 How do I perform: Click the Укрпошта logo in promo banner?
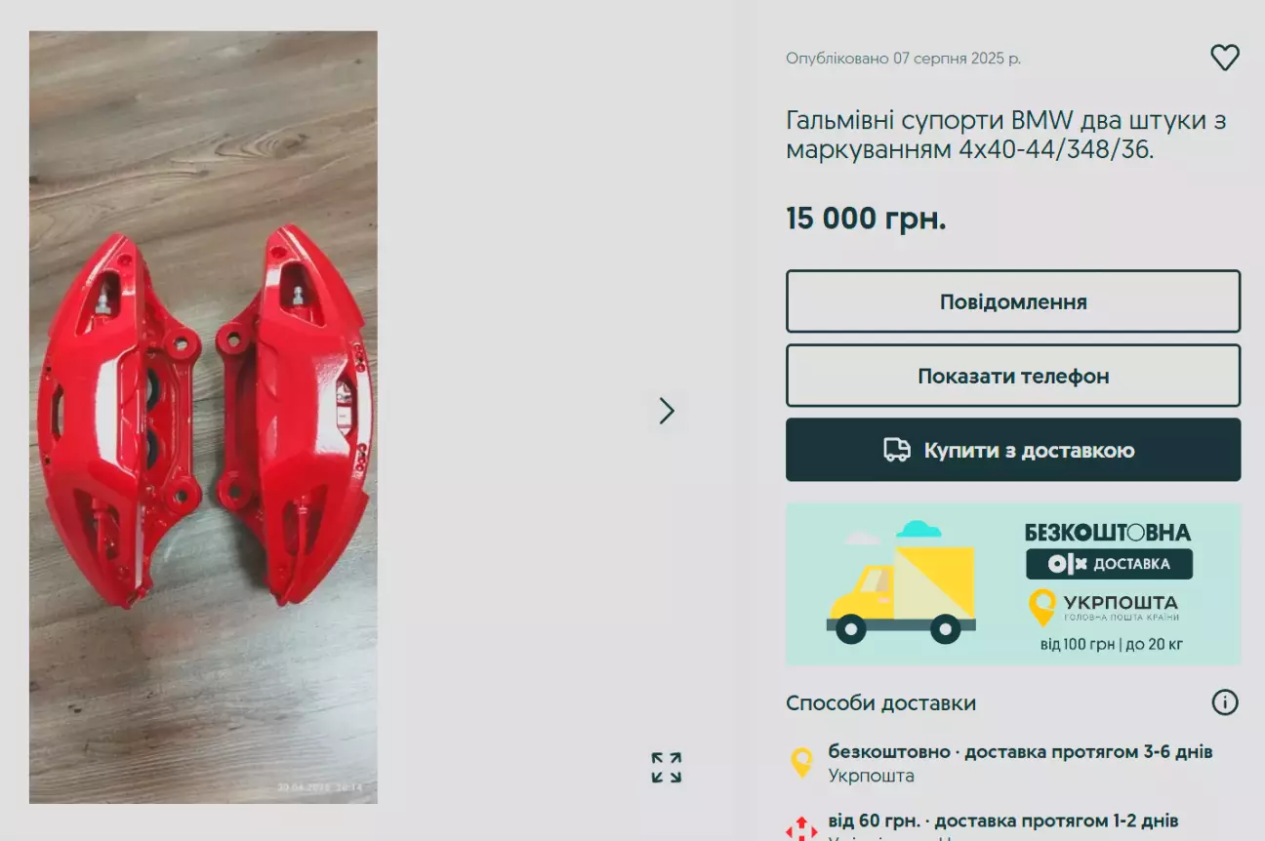coord(1104,607)
